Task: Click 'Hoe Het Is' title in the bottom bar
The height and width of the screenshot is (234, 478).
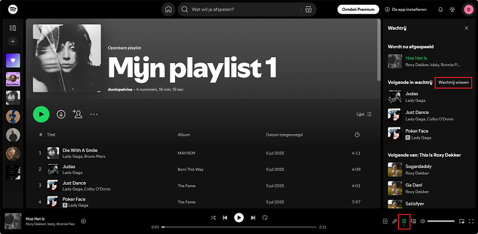Action: [35, 219]
